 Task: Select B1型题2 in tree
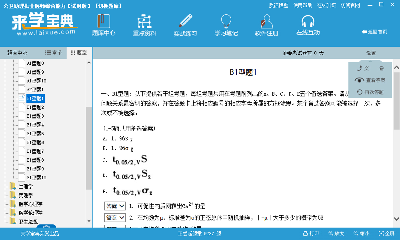click(x=36, y=107)
